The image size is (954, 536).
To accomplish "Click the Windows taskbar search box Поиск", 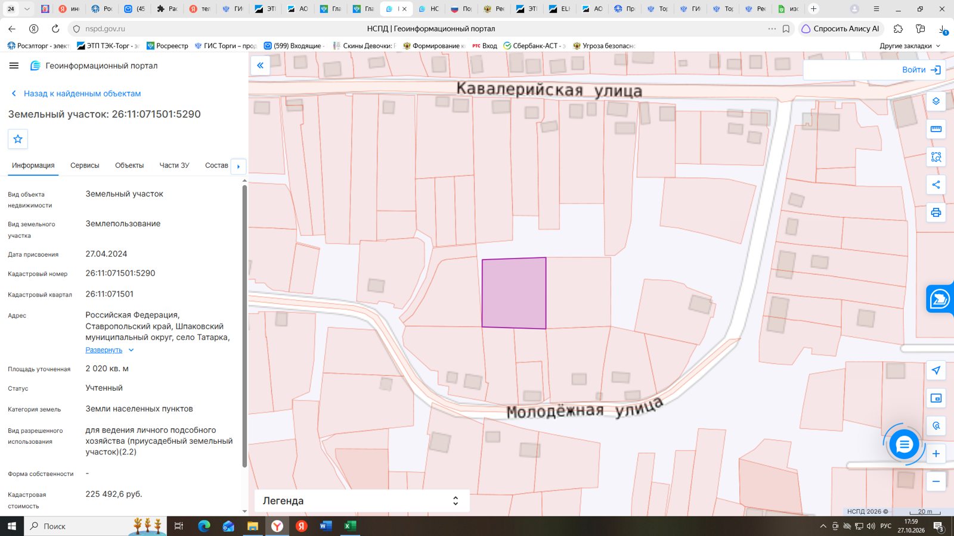I will point(95,526).
